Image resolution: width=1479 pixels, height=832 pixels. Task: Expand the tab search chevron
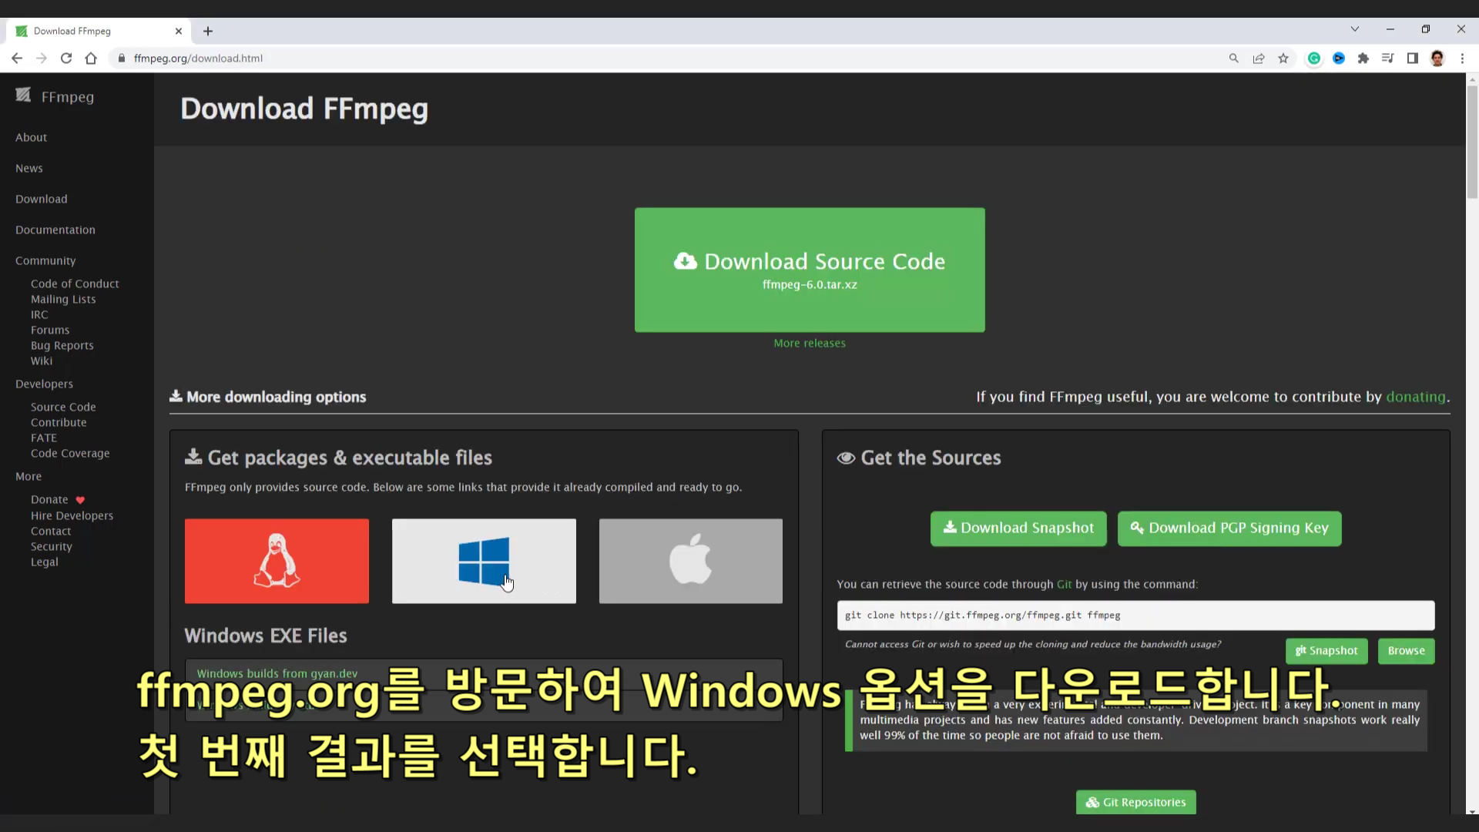pos(1355,29)
